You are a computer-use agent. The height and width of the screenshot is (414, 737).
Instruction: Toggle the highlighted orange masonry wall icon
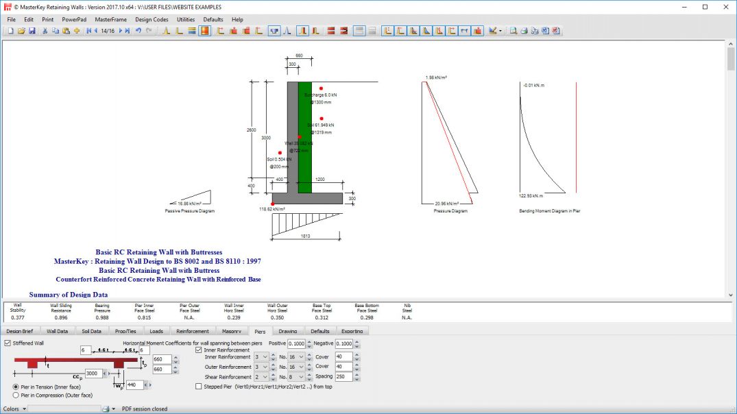pos(205,31)
